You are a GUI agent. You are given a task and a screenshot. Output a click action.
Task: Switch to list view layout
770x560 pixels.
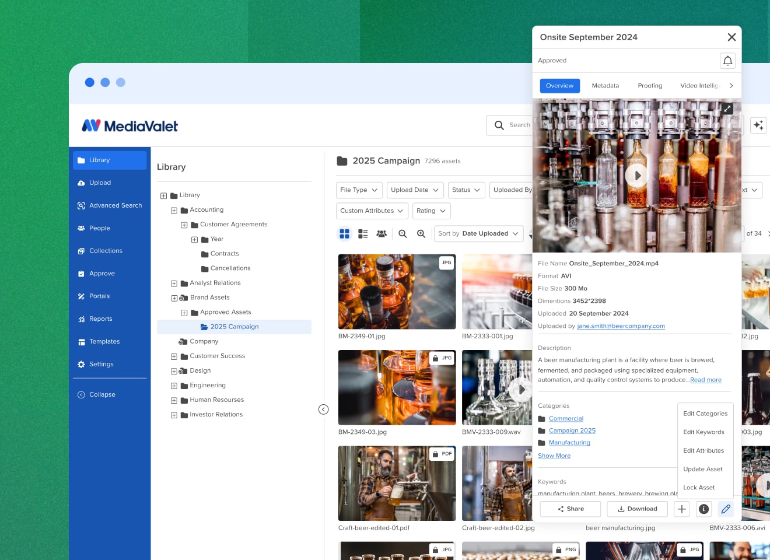(363, 234)
